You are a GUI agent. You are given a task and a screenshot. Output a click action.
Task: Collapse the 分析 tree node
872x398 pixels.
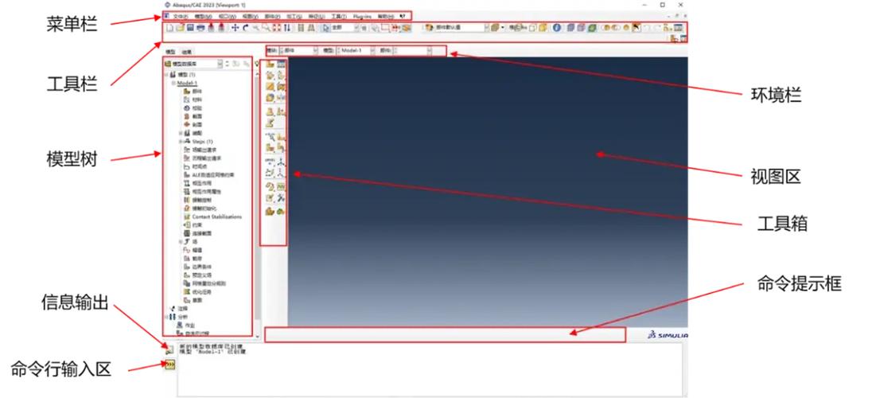165,317
